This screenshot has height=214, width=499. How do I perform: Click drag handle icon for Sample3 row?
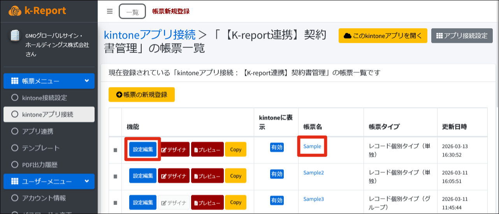(115, 202)
